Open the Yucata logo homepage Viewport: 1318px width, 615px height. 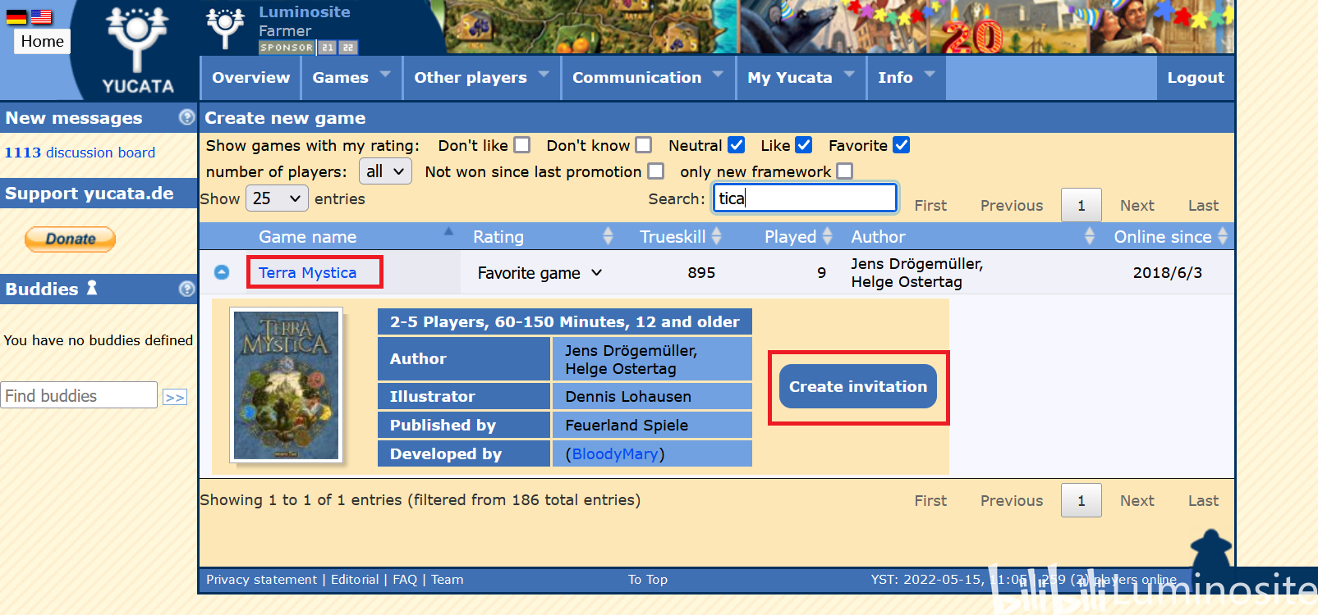click(137, 51)
